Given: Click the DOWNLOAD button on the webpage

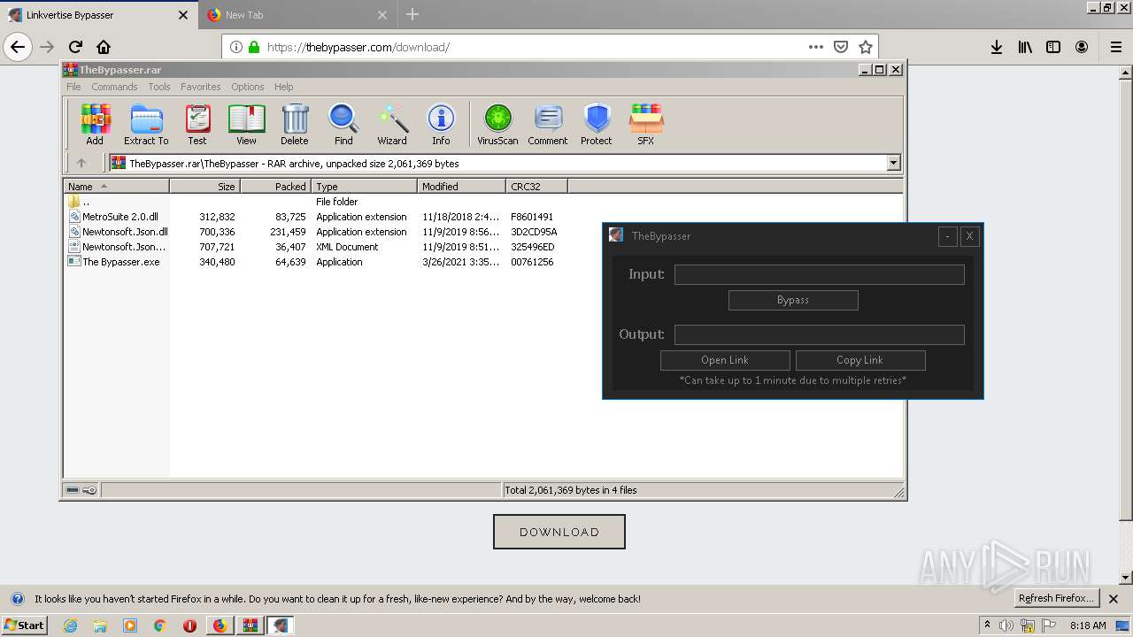Looking at the screenshot, I should [559, 532].
